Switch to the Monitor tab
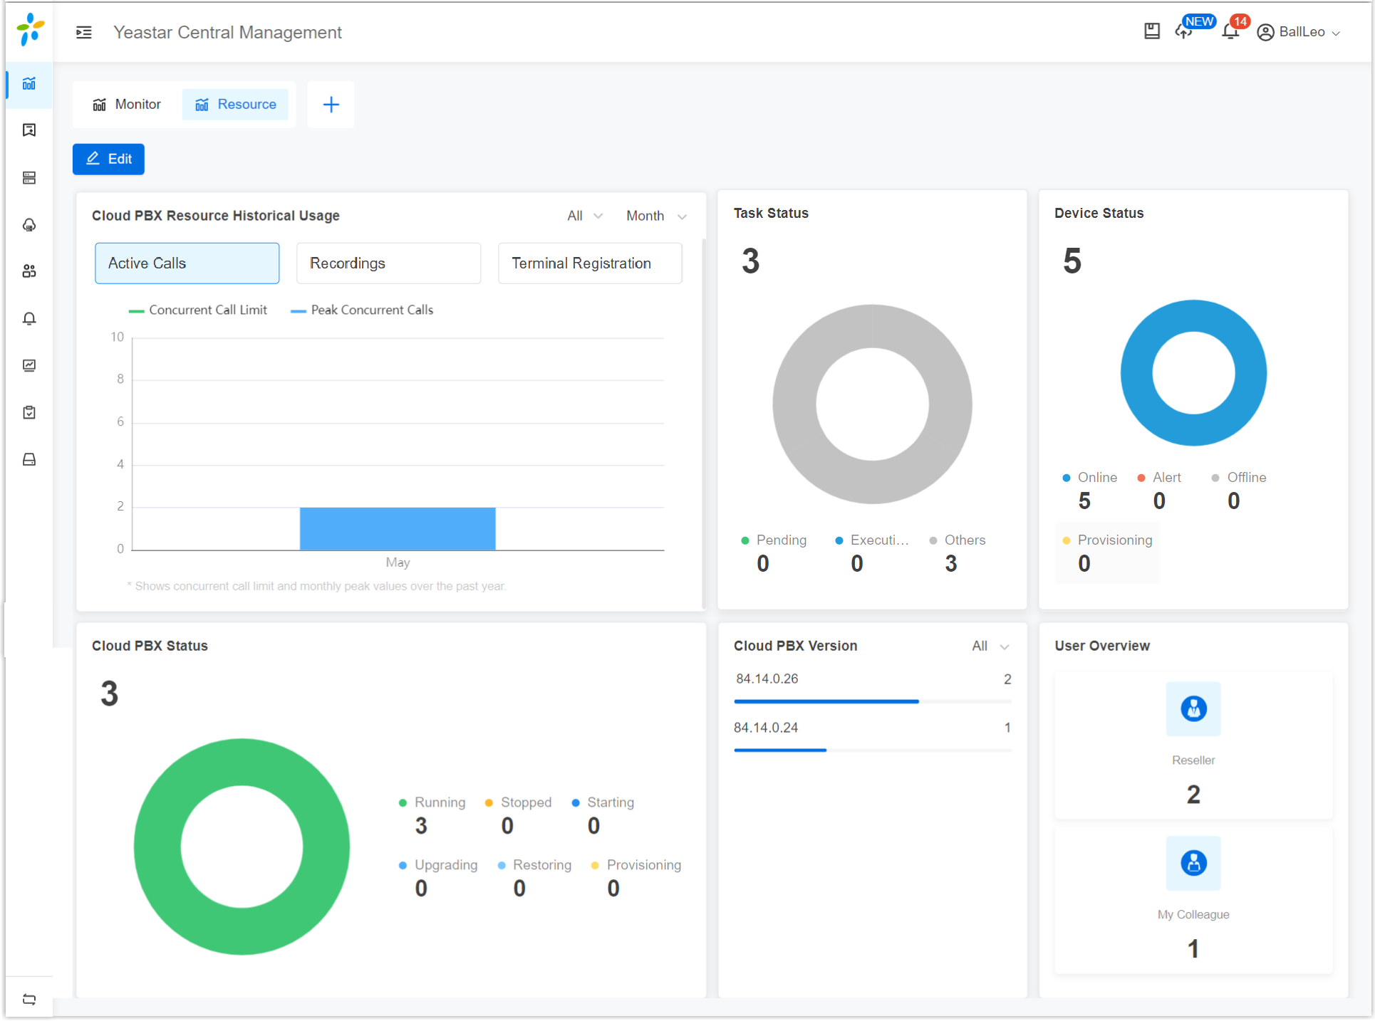Image resolution: width=1375 pixels, height=1021 pixels. [128, 105]
